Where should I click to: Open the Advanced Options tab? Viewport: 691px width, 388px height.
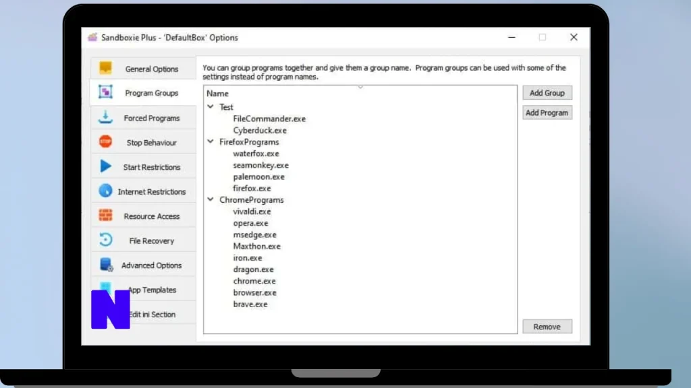coord(143,265)
